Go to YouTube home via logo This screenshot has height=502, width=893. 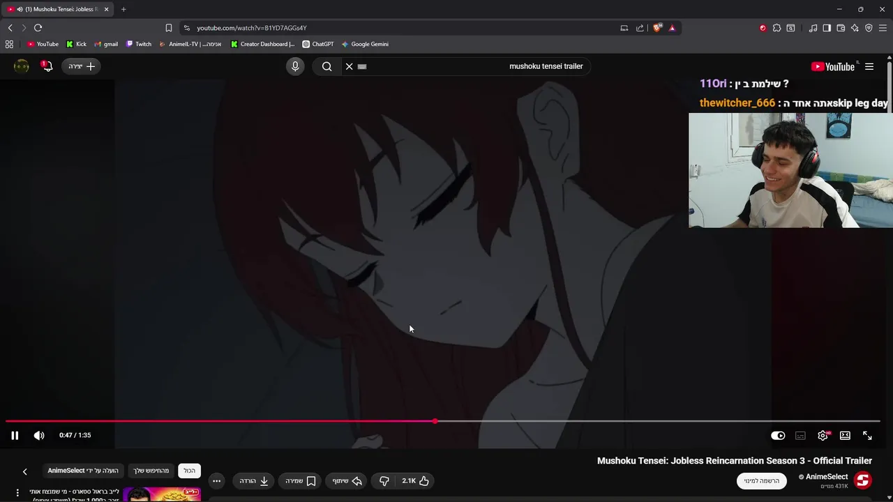(833, 66)
